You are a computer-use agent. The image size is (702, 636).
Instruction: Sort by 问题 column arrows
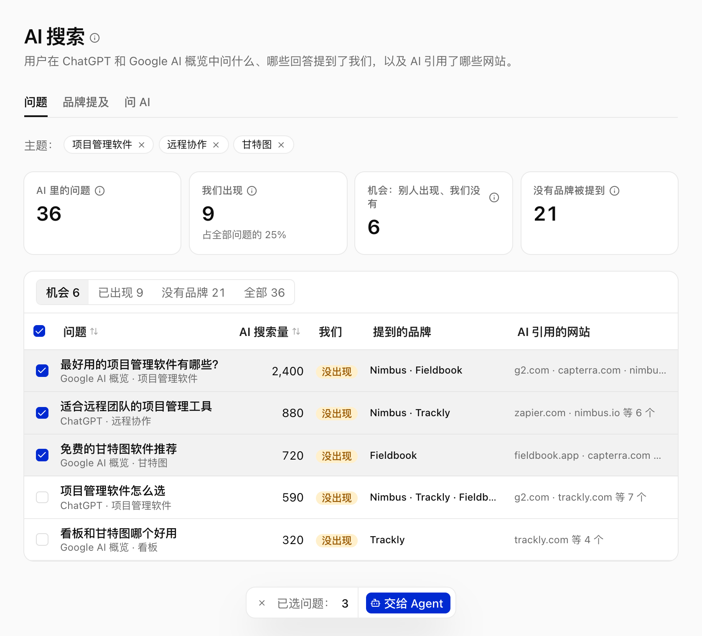(94, 332)
